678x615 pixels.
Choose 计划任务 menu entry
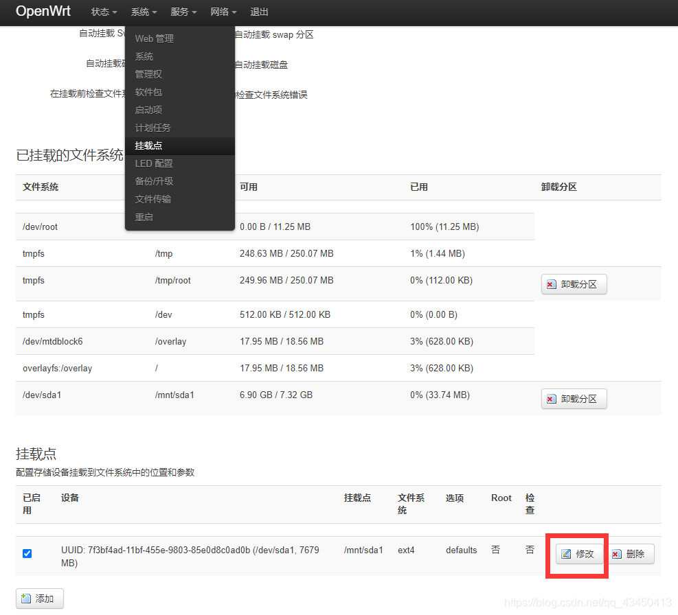pyautogui.click(x=180, y=128)
